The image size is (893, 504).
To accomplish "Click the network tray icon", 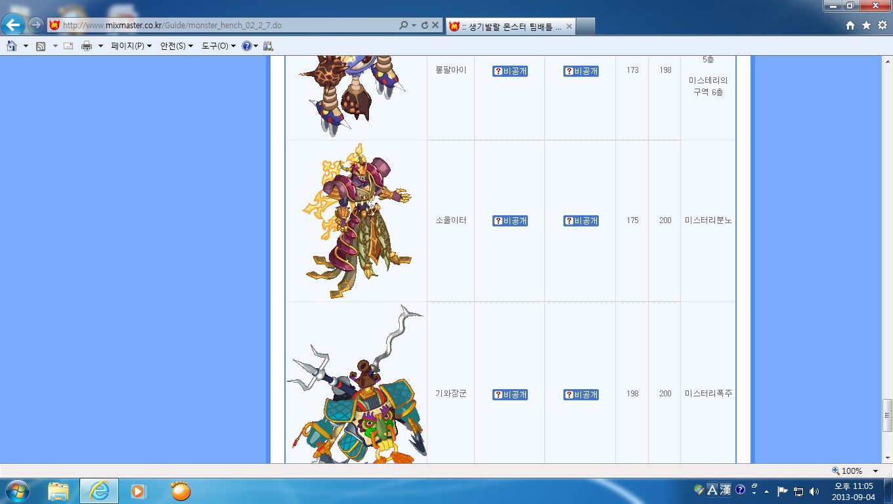I will point(798,491).
